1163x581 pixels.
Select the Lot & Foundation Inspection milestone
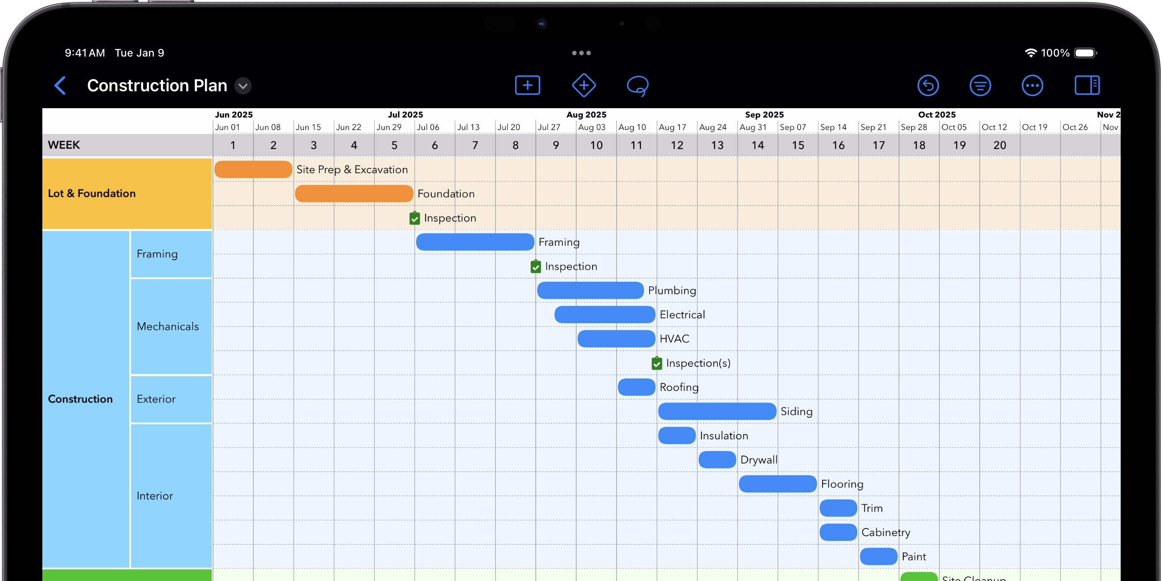tap(415, 218)
